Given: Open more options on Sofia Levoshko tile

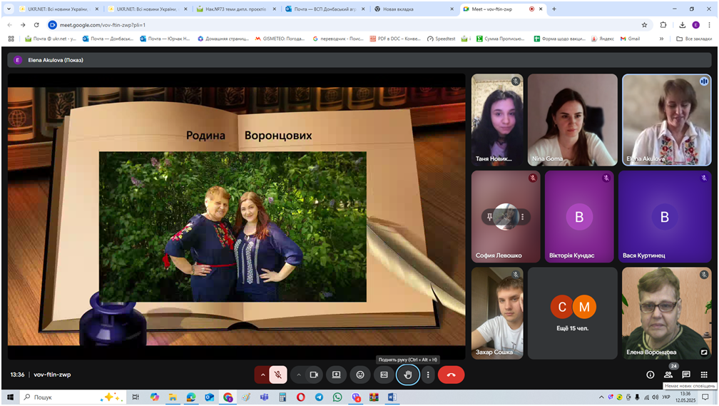Looking at the screenshot, I should coord(522,216).
